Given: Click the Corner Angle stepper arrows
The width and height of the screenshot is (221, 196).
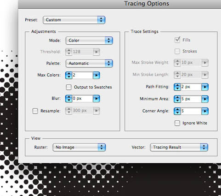Looking at the screenshot, I should (x=177, y=111).
